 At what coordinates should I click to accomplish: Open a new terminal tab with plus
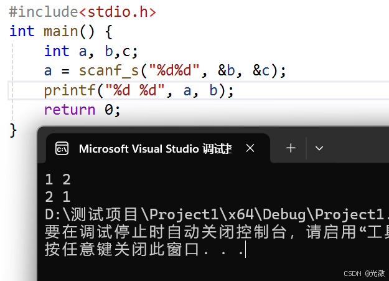click(x=291, y=148)
